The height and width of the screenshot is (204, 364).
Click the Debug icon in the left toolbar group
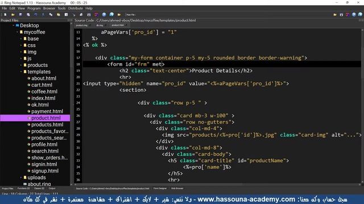[89, 15]
